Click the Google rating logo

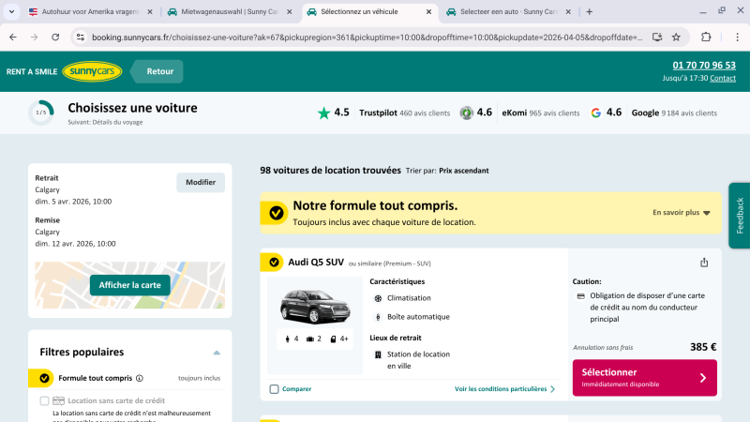[x=595, y=113]
